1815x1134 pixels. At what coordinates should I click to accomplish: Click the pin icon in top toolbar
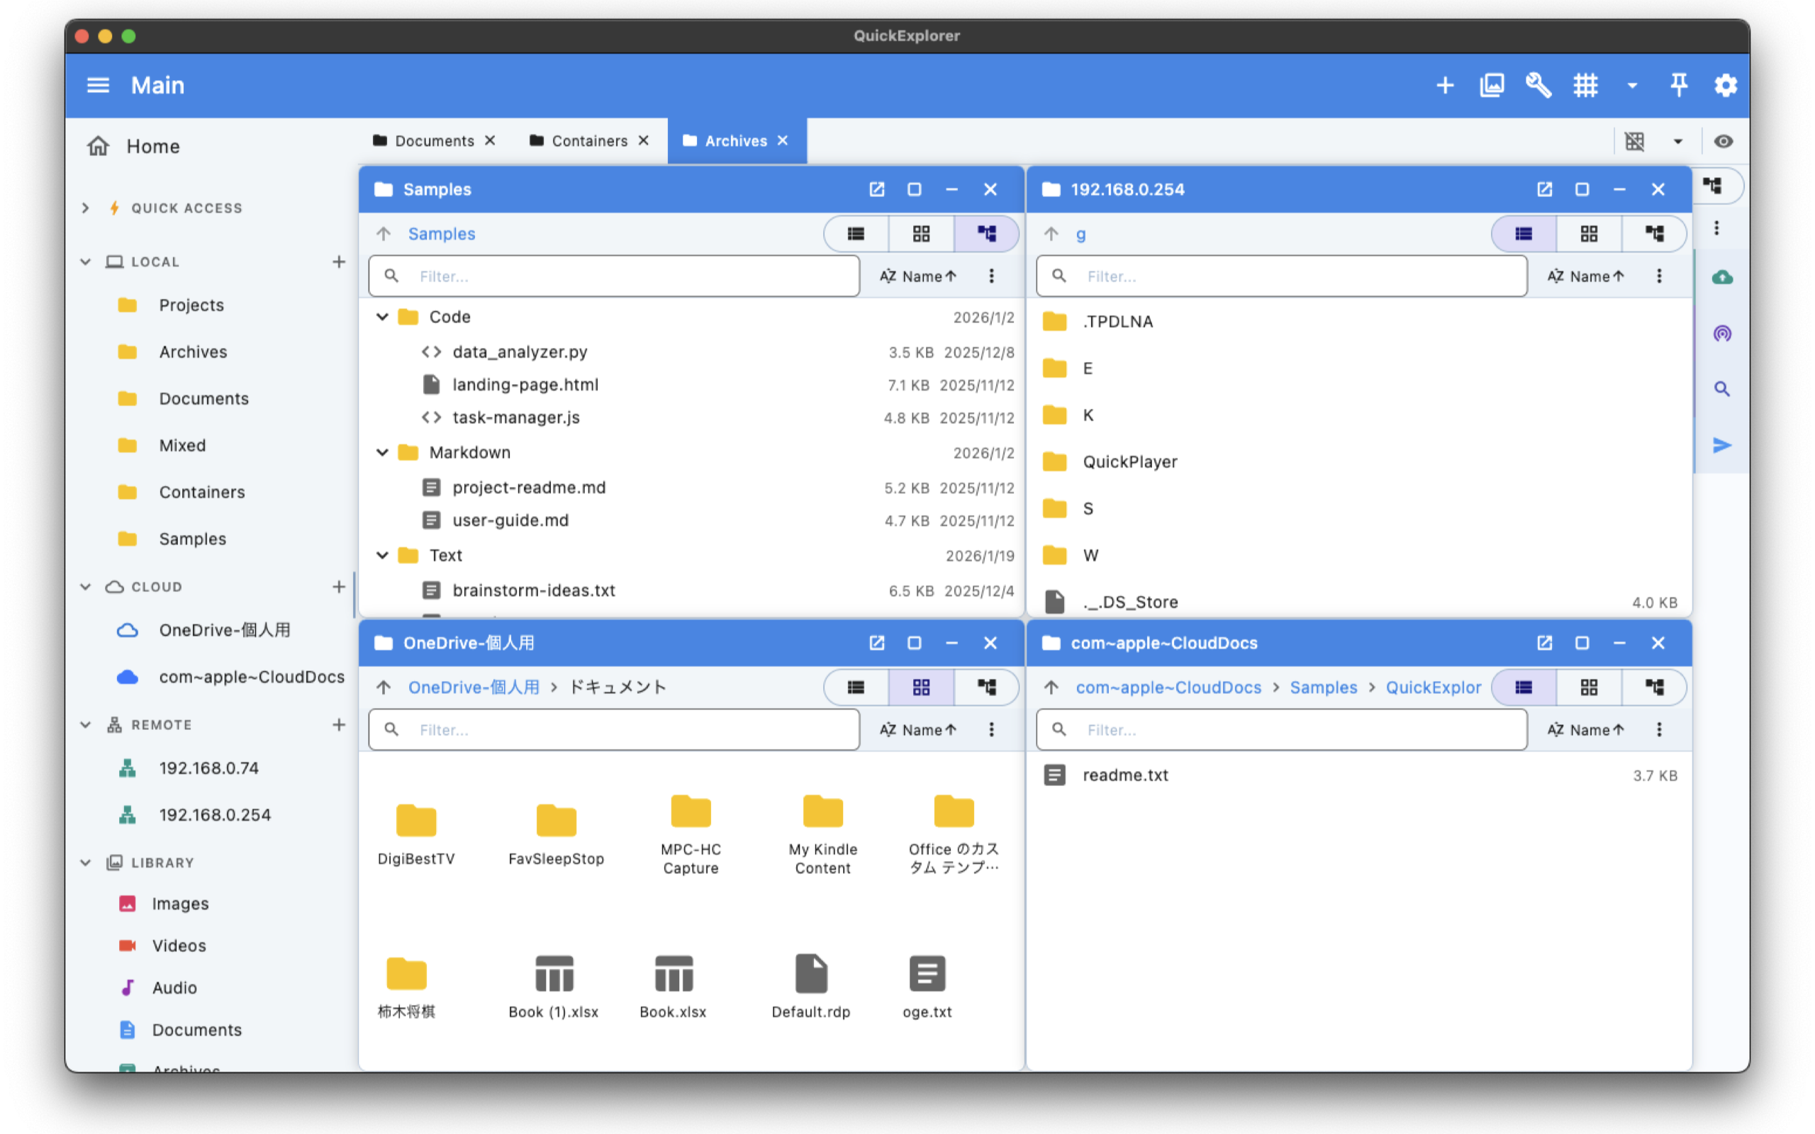[x=1678, y=86]
